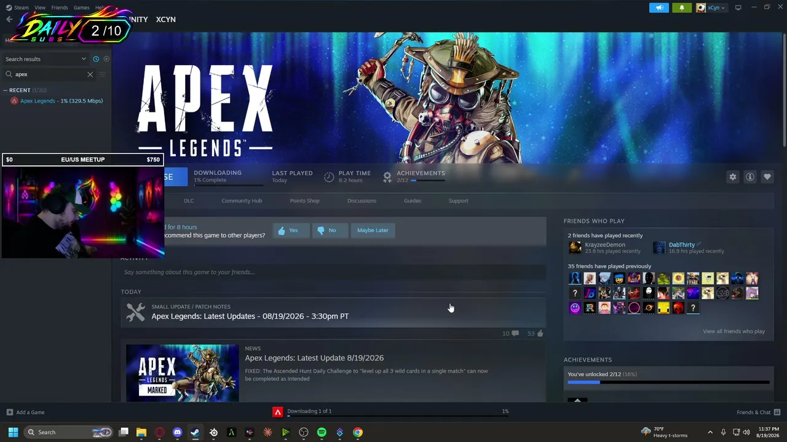Open the DLC tab

189,201
